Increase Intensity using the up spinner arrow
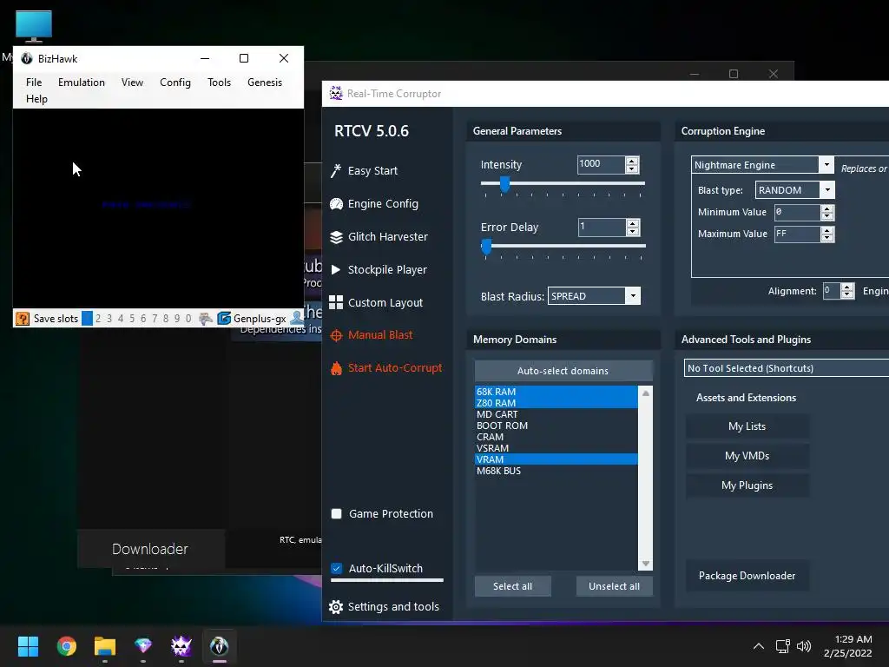The width and height of the screenshot is (889, 667). pyautogui.click(x=632, y=161)
